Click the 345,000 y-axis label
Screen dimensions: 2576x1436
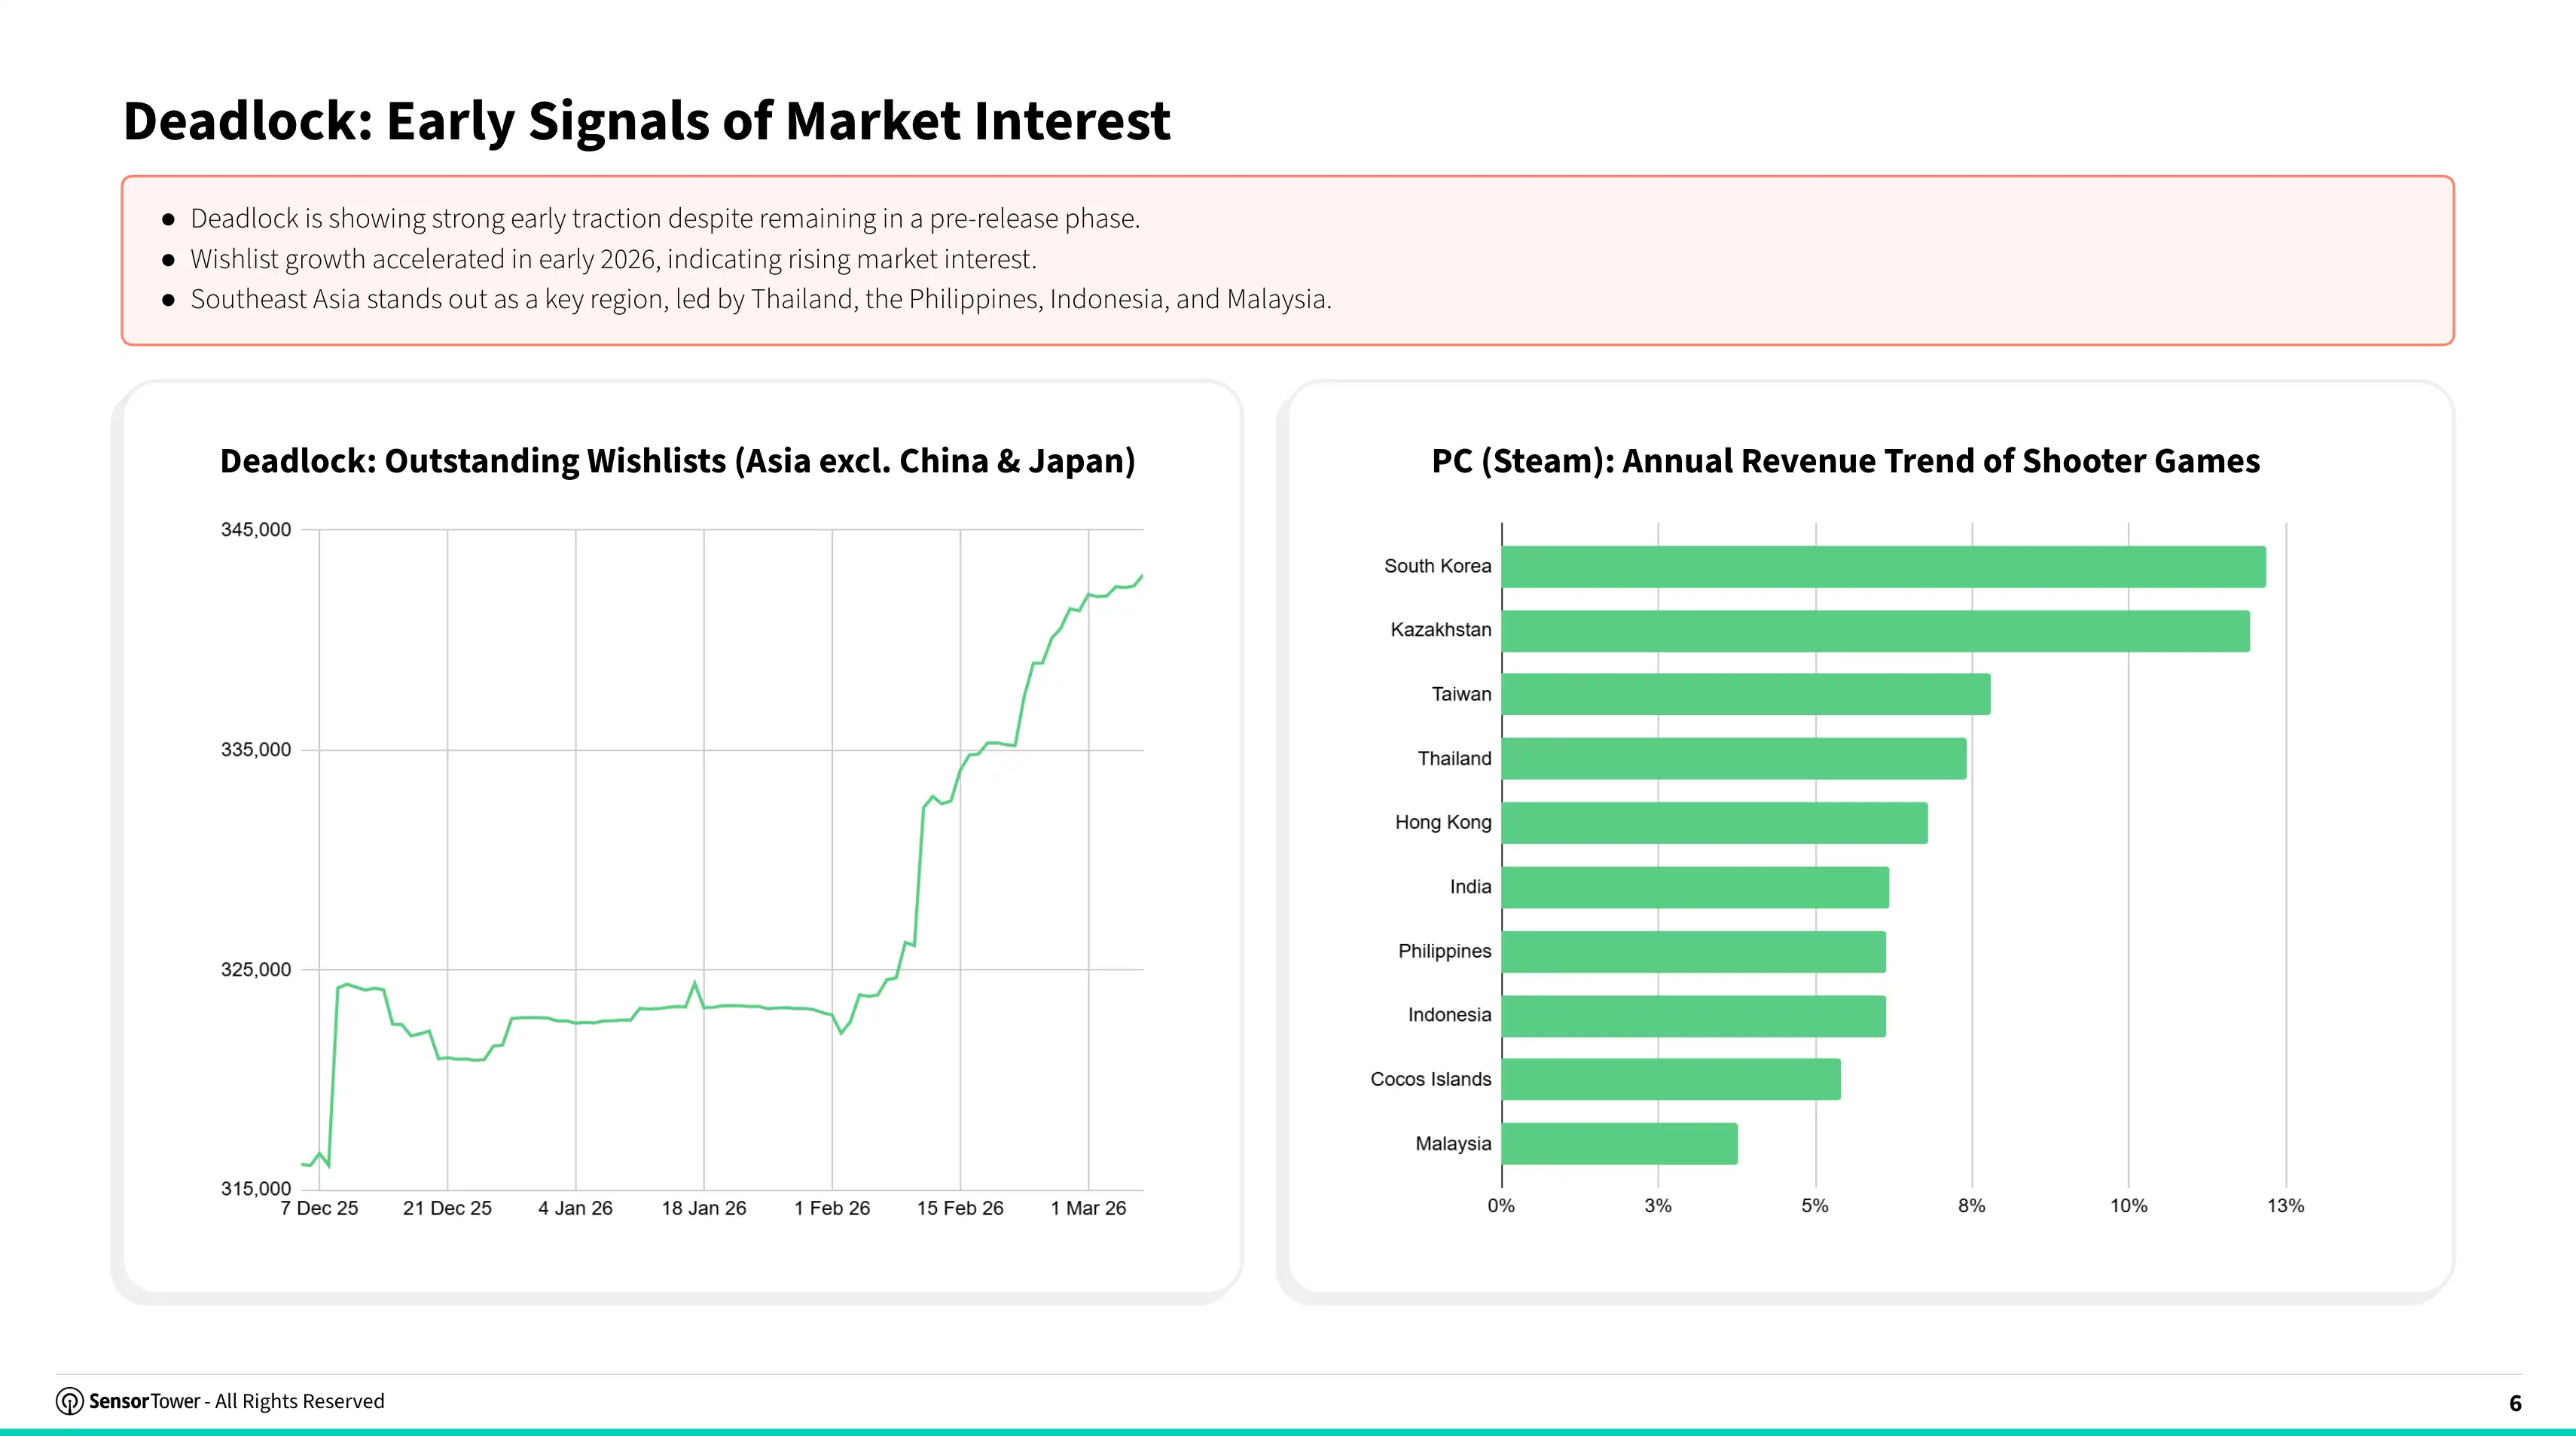click(x=256, y=530)
